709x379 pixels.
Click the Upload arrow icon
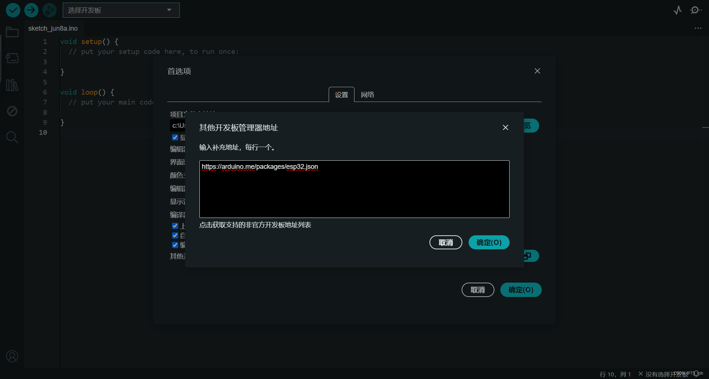[31, 10]
